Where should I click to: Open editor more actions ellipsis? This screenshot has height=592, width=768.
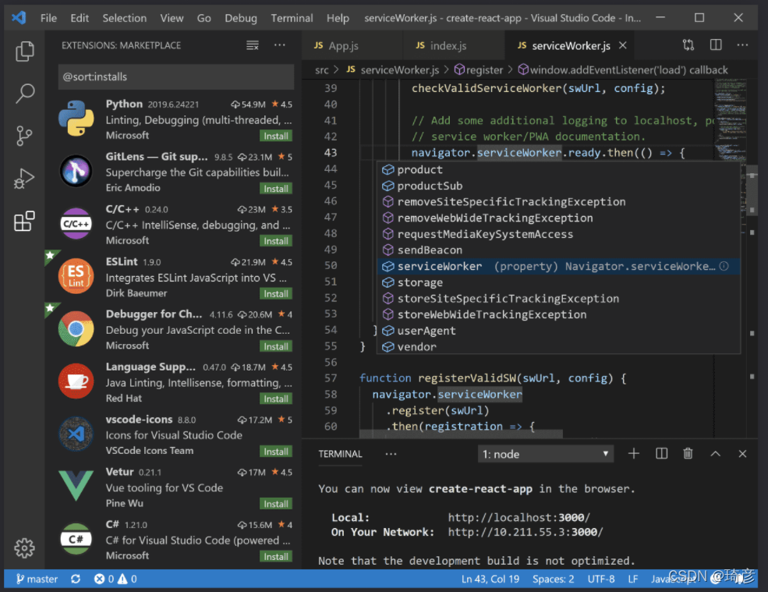pyautogui.click(x=742, y=45)
